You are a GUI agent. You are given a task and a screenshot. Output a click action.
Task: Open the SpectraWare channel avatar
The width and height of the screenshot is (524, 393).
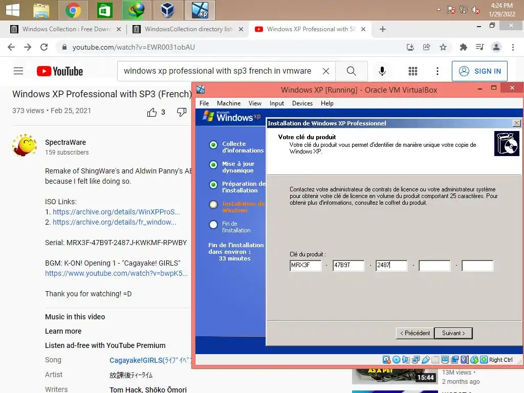(24, 145)
